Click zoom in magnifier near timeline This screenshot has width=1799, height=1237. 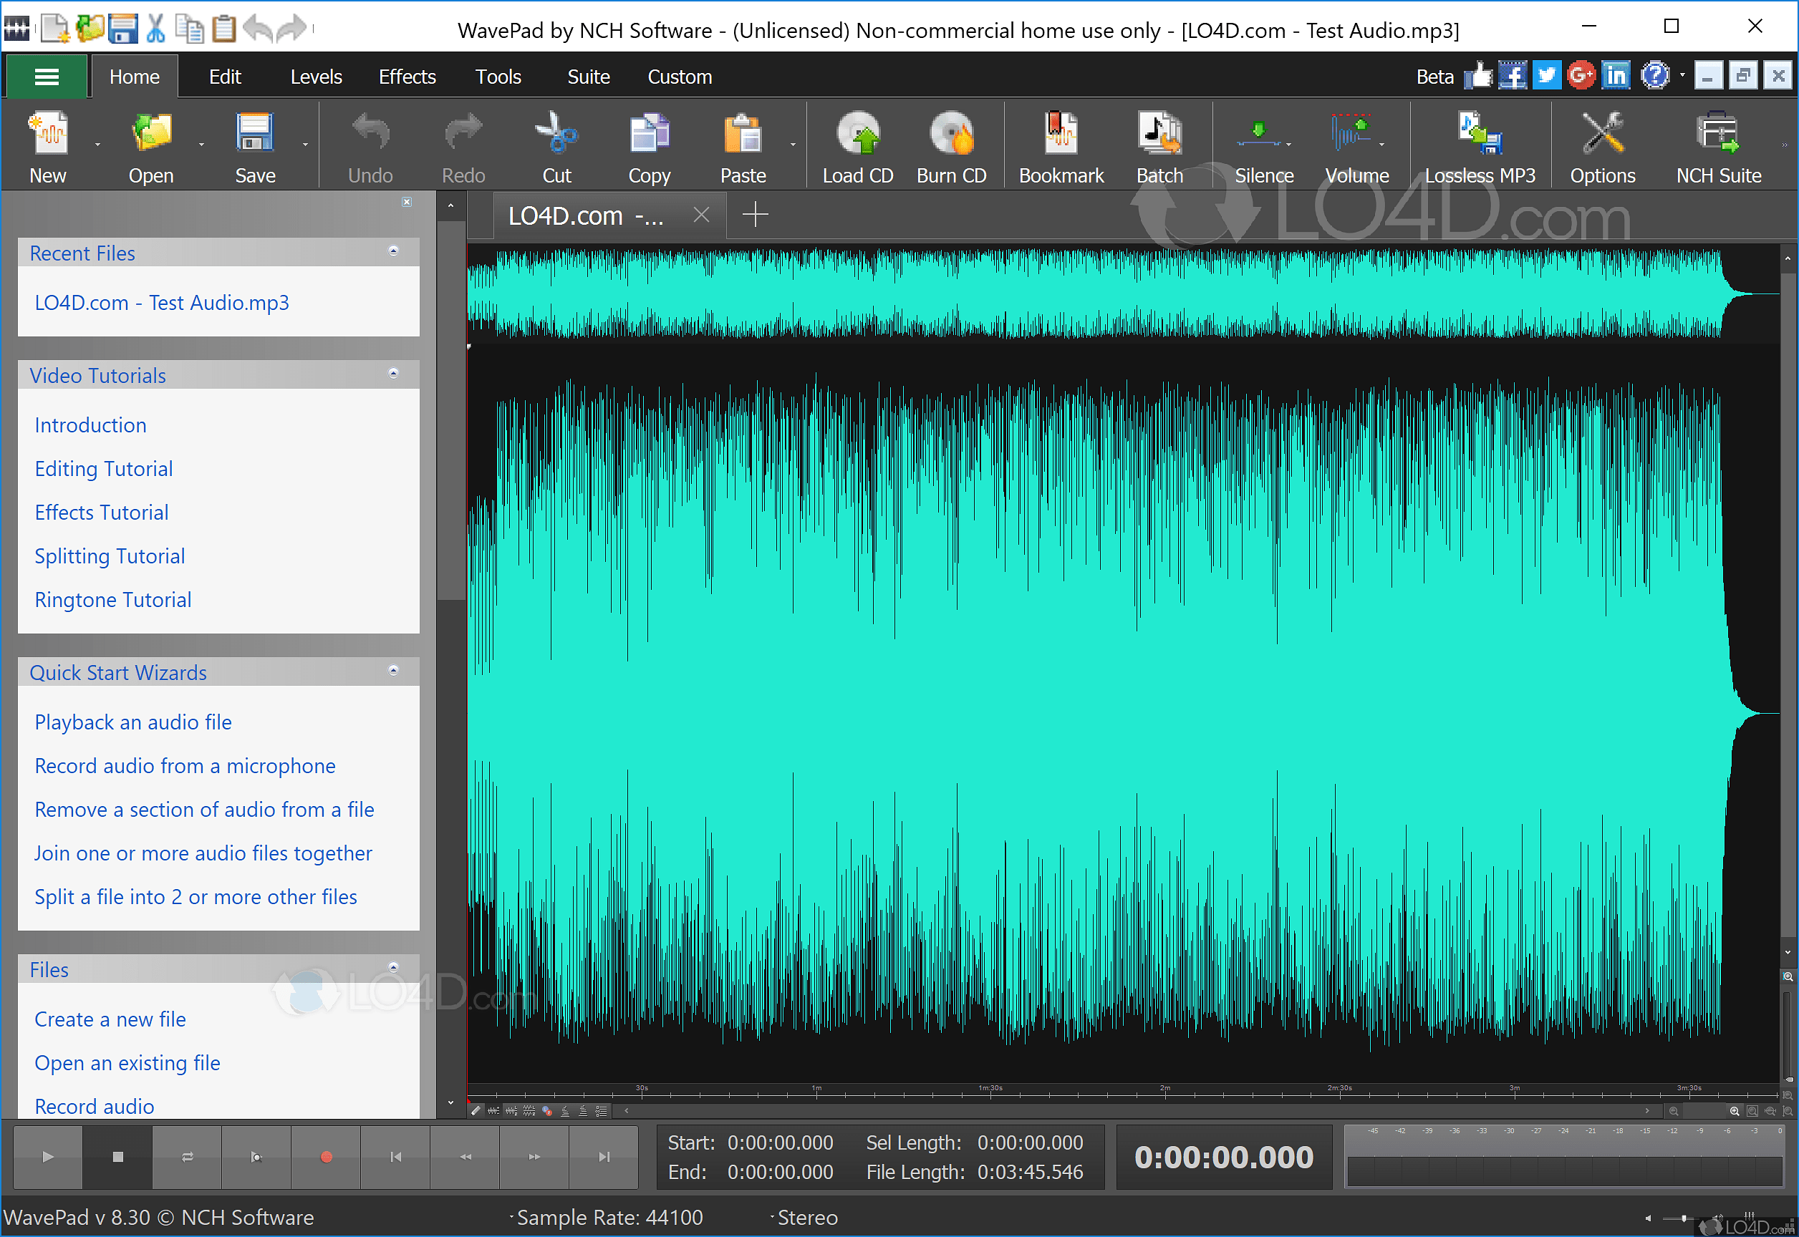click(1735, 1111)
